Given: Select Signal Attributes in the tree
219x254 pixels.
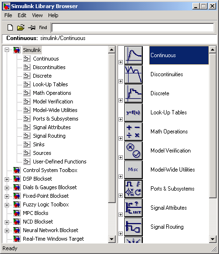Looking at the screenshot, I should (x=52, y=127).
